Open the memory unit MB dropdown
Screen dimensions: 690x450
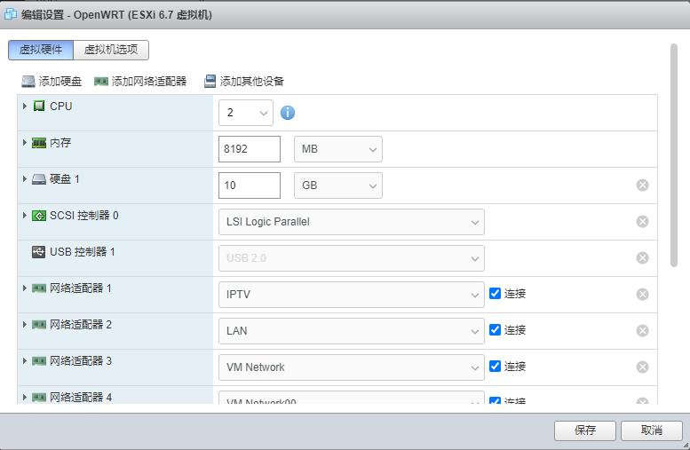[338, 149]
